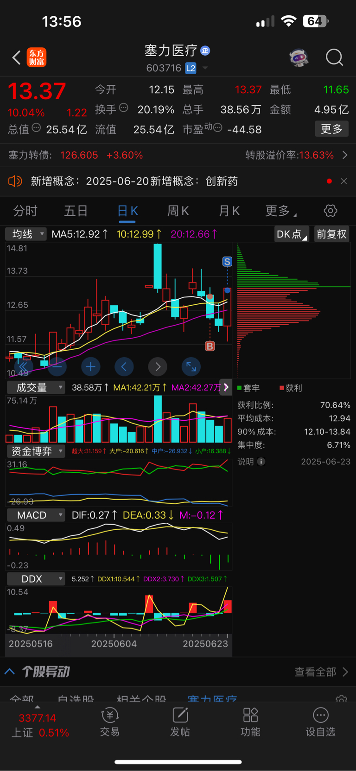The image size is (356, 771).
Task: Tap the 90%成本 12.10-13.84 value
Action: tap(327, 432)
